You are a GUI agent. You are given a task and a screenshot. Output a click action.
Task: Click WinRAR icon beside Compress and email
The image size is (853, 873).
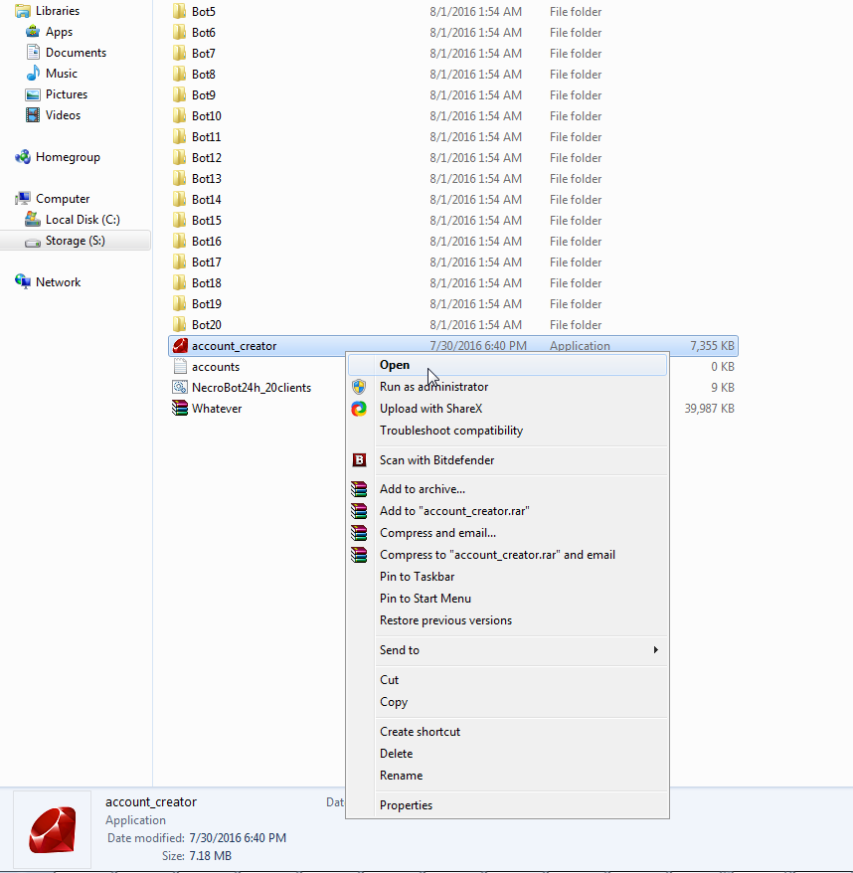359,533
